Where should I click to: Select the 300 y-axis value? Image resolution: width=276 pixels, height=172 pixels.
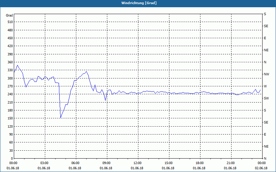click(10, 78)
